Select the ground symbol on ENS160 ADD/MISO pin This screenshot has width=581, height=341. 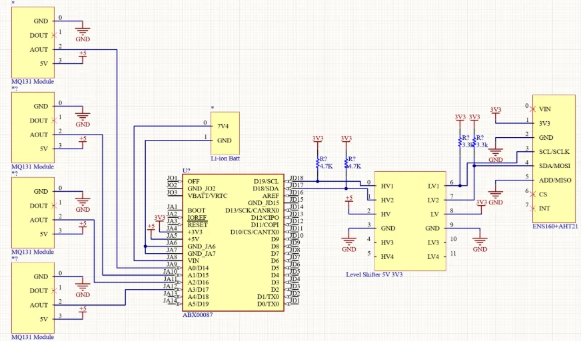(496, 196)
